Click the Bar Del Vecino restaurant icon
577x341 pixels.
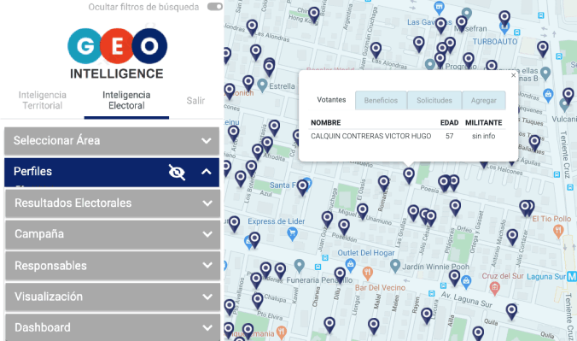[x=367, y=273]
